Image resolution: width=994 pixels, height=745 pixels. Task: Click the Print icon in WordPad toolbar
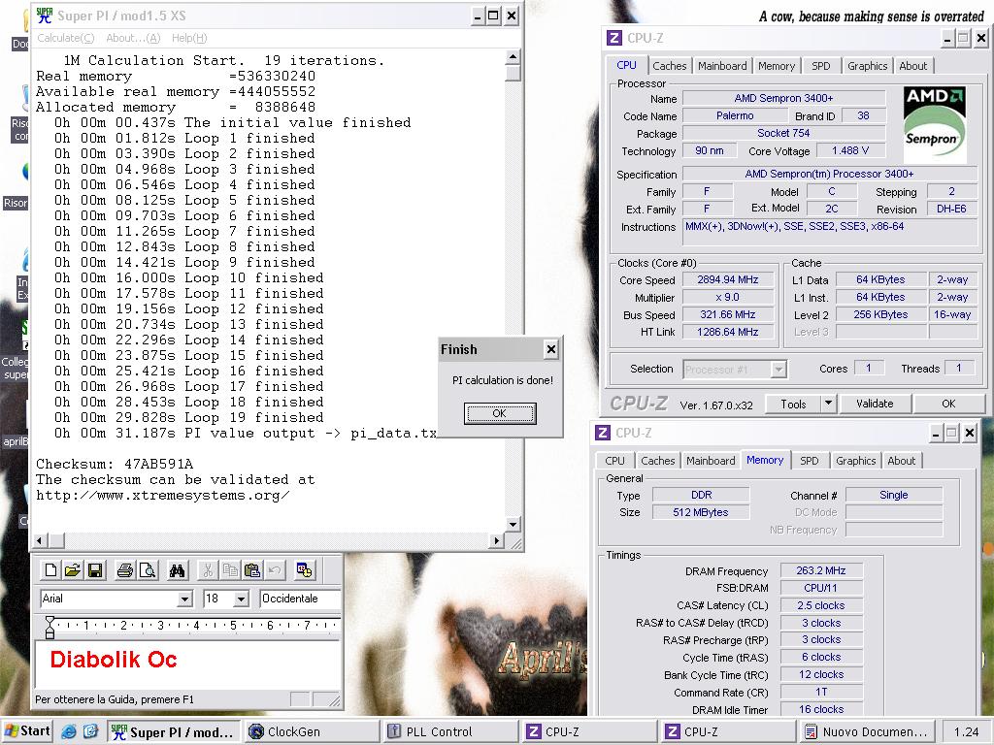[x=125, y=570]
